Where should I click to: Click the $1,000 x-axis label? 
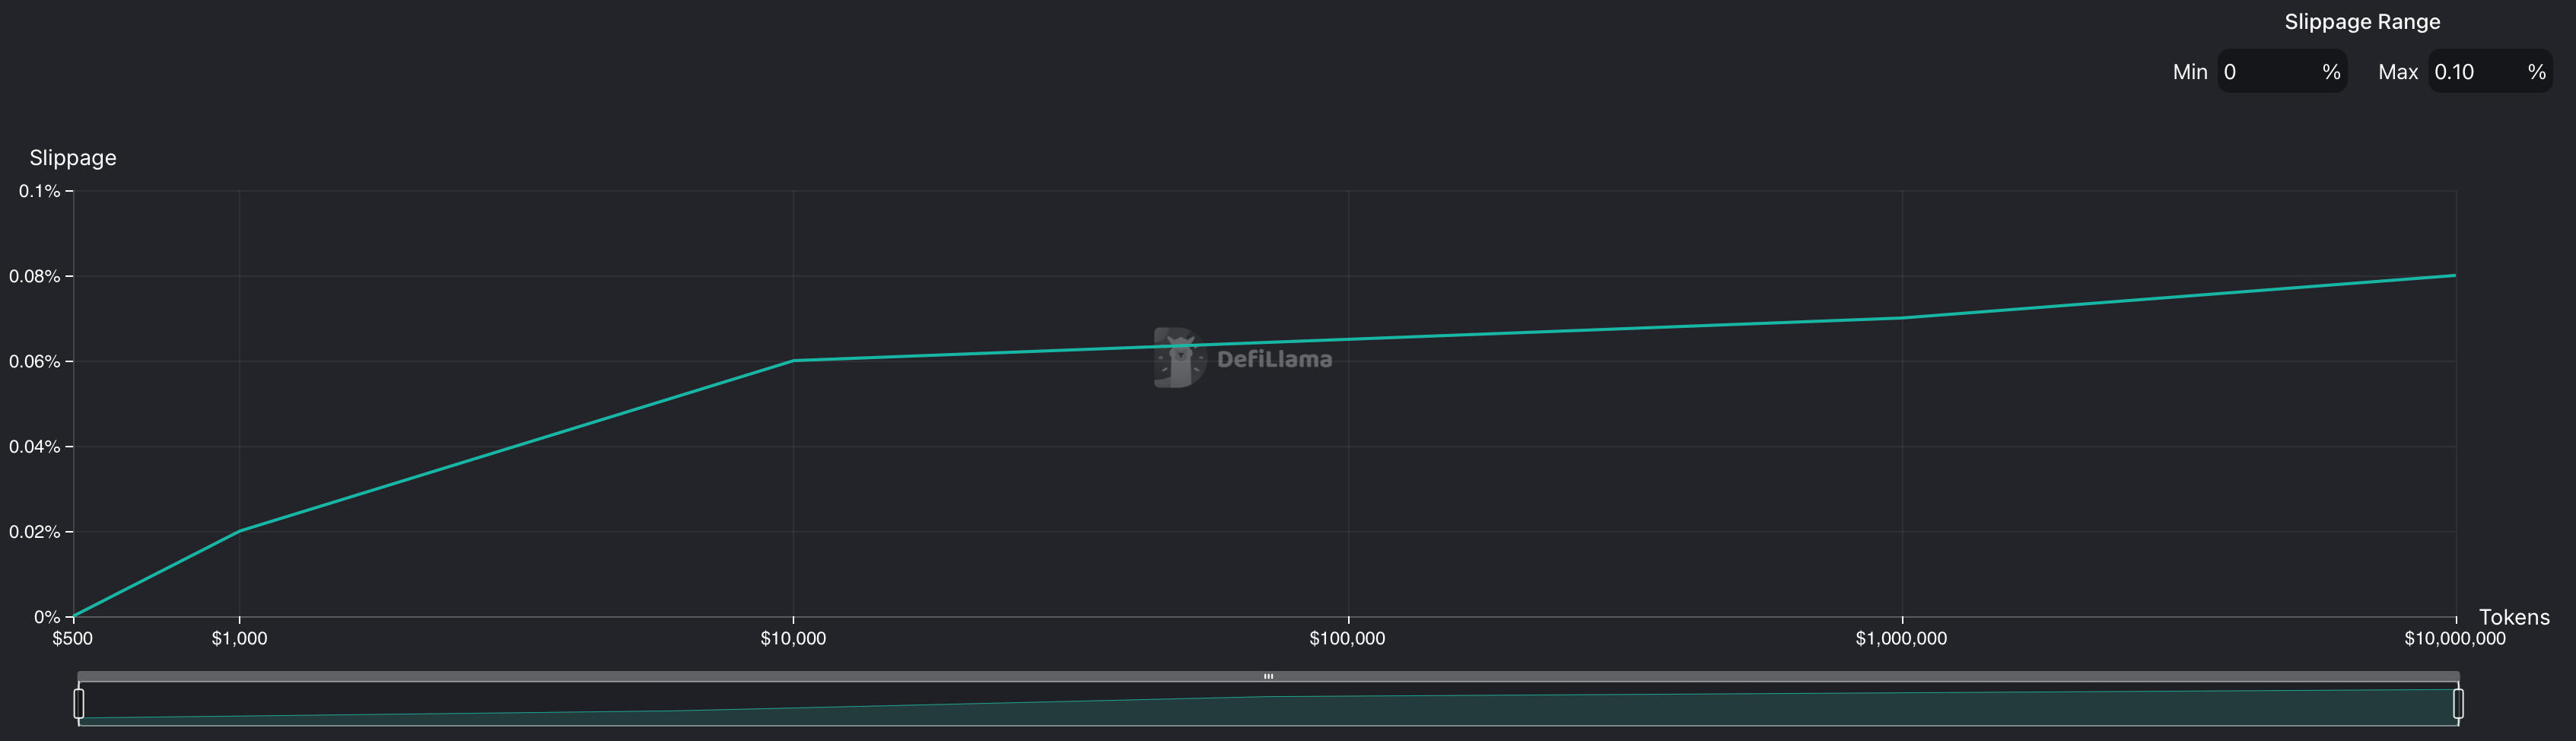click(239, 639)
